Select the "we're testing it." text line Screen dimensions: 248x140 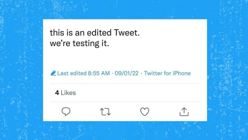[x=79, y=45]
